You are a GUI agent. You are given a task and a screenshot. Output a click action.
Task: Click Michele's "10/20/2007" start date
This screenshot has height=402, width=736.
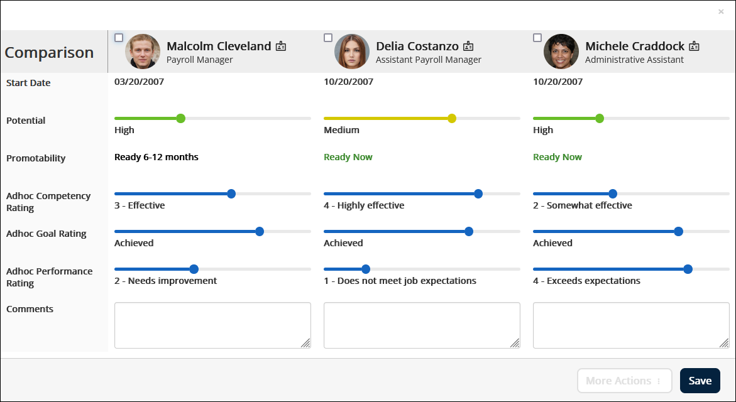557,82
